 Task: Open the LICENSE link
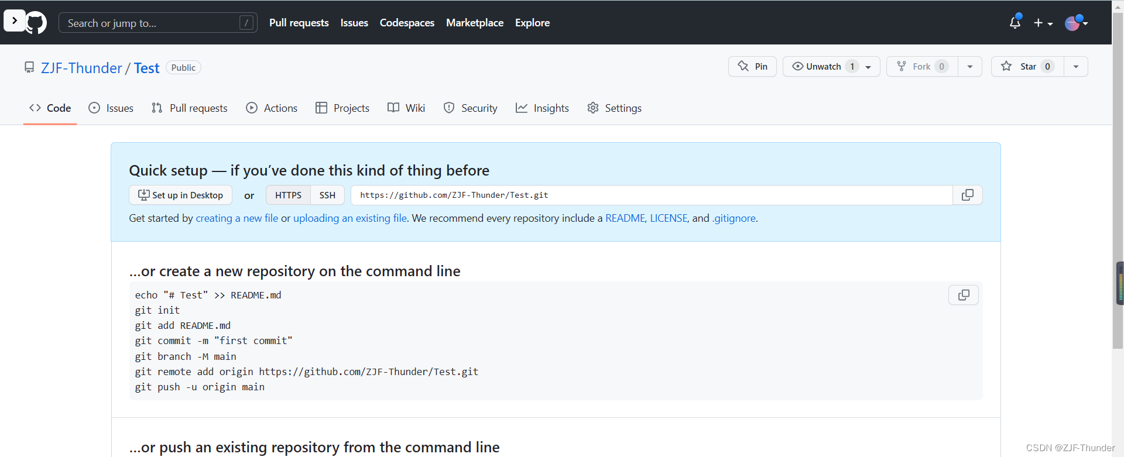[669, 218]
